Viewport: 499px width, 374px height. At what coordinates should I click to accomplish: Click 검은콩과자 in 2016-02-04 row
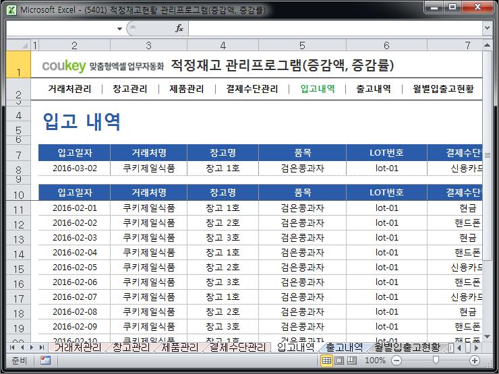point(302,253)
